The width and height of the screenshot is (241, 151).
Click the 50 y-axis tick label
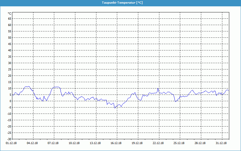coord(9,37)
